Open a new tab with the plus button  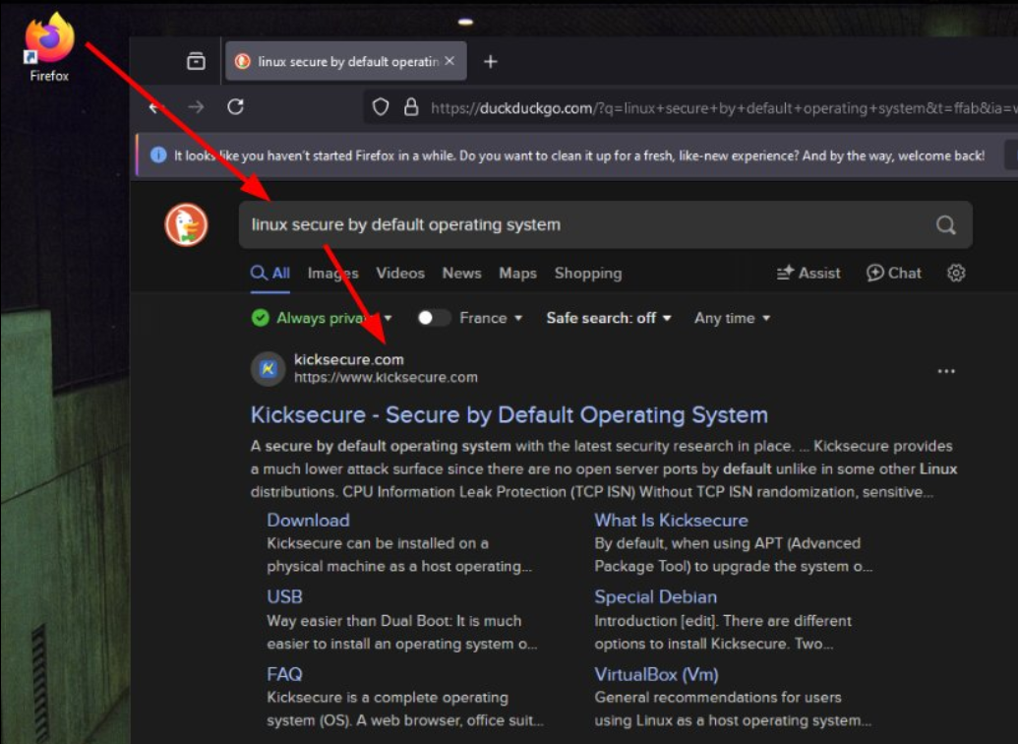coord(490,62)
